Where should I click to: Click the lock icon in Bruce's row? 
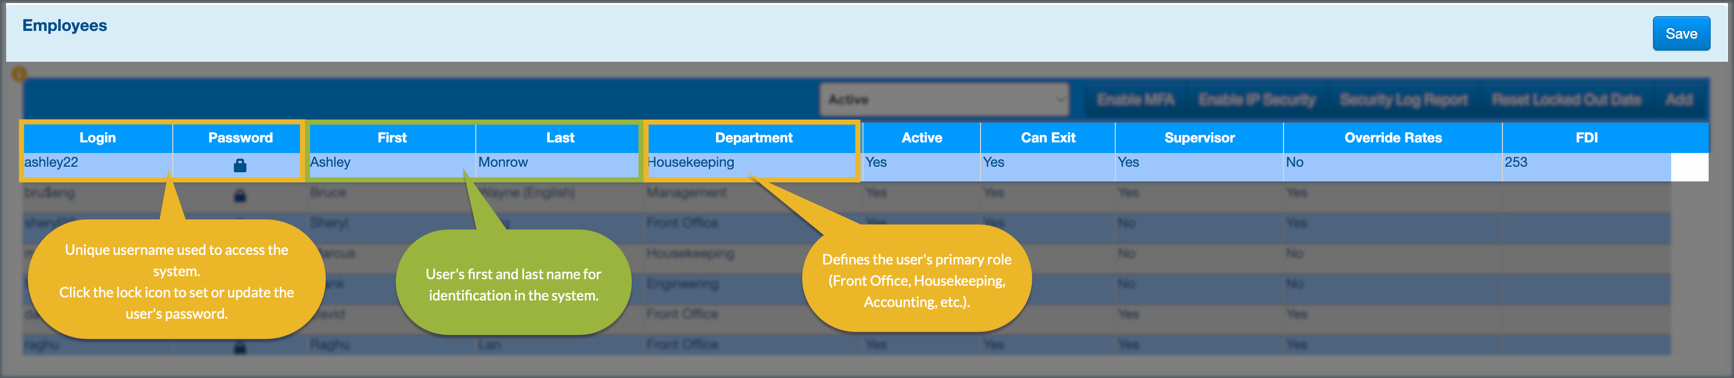(240, 196)
